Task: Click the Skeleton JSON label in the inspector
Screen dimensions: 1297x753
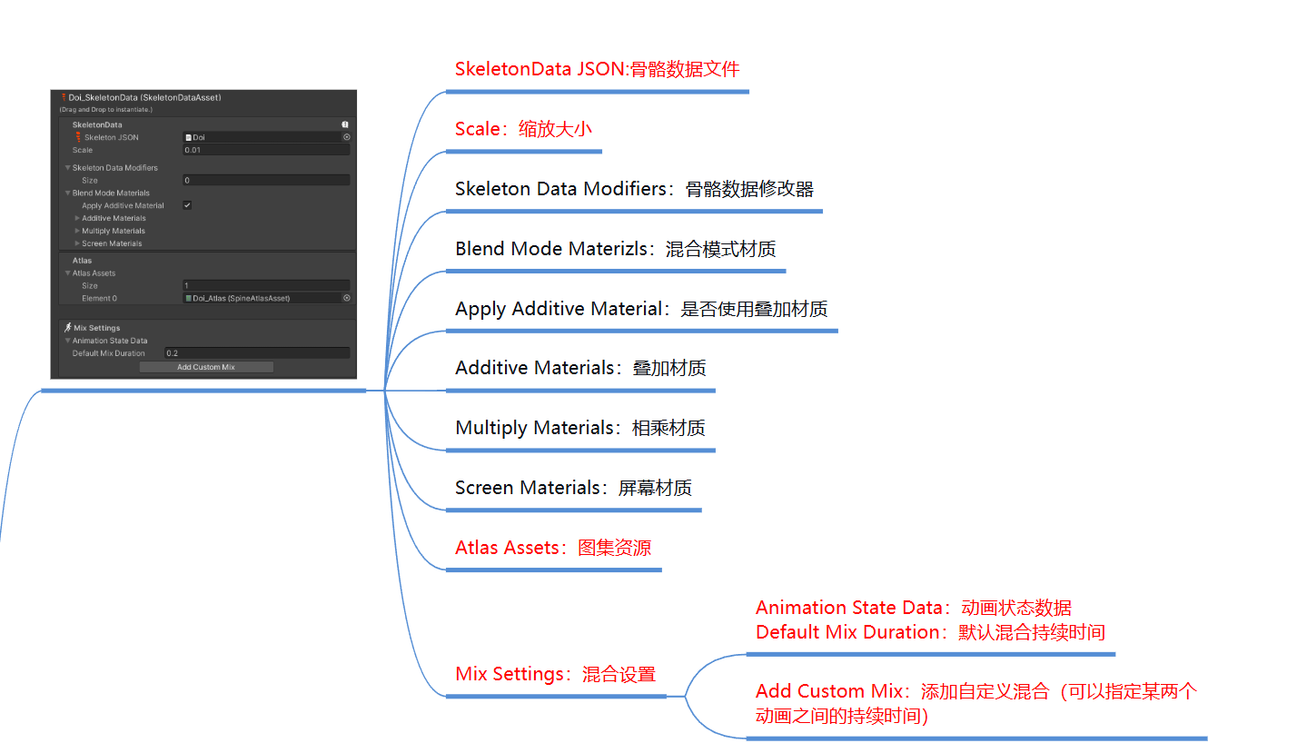Action: [112, 138]
